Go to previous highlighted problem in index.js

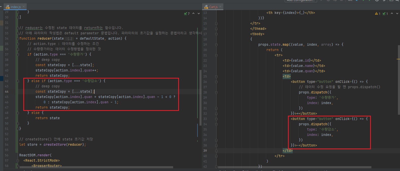pos(193,13)
